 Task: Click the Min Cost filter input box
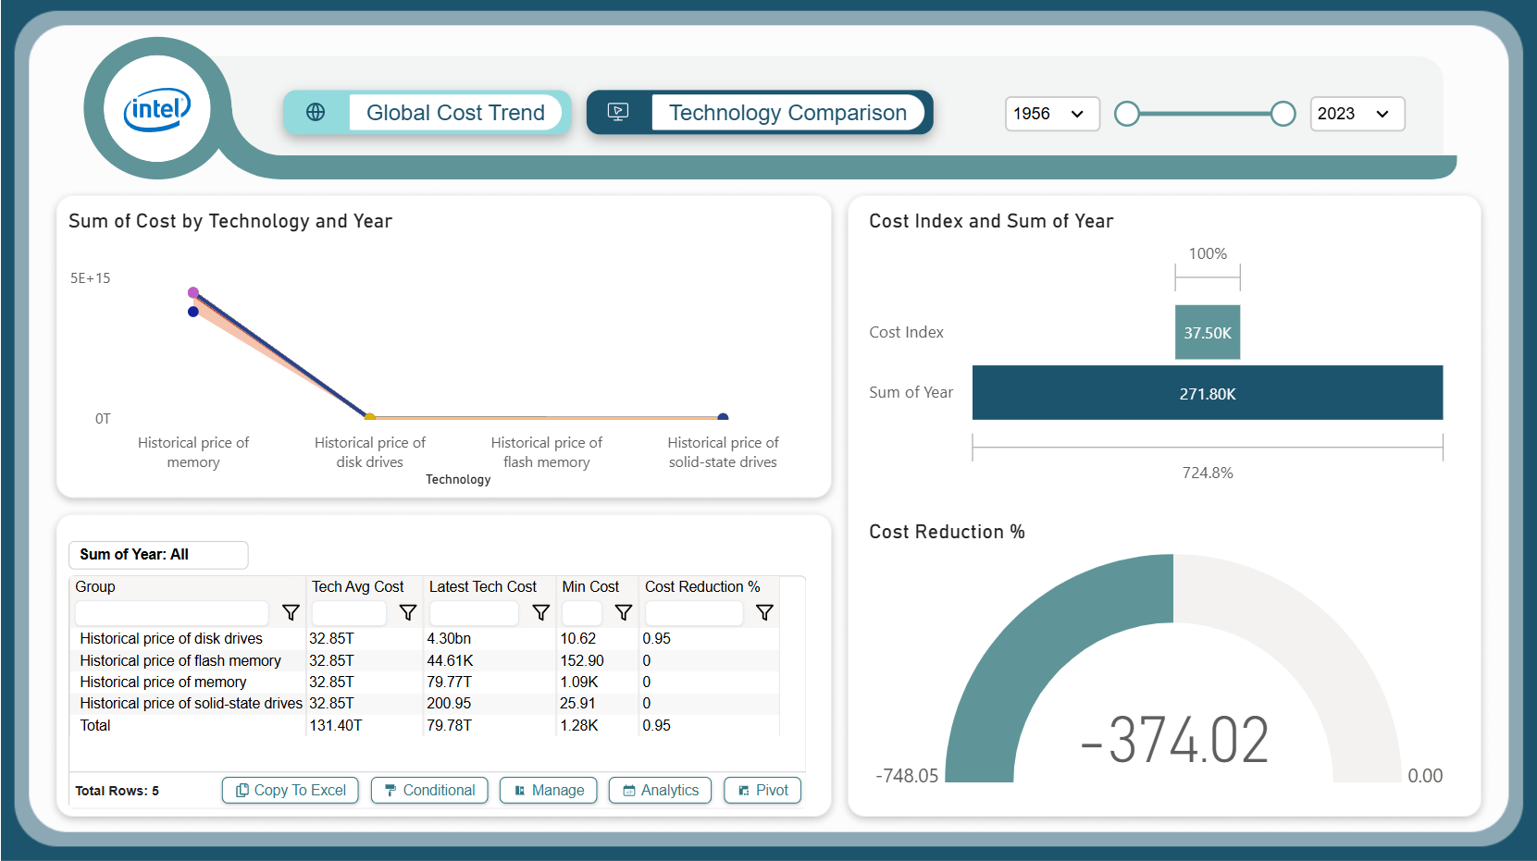coord(582,612)
